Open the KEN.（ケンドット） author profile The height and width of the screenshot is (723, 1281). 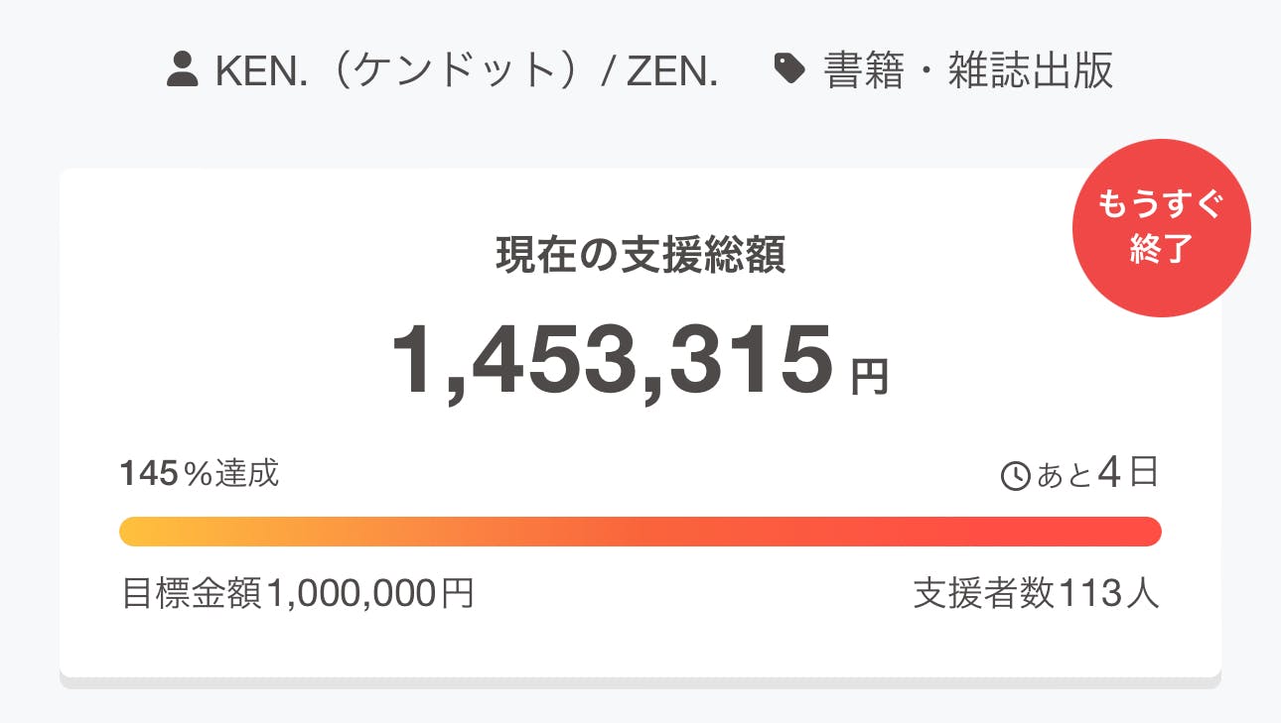[397, 70]
